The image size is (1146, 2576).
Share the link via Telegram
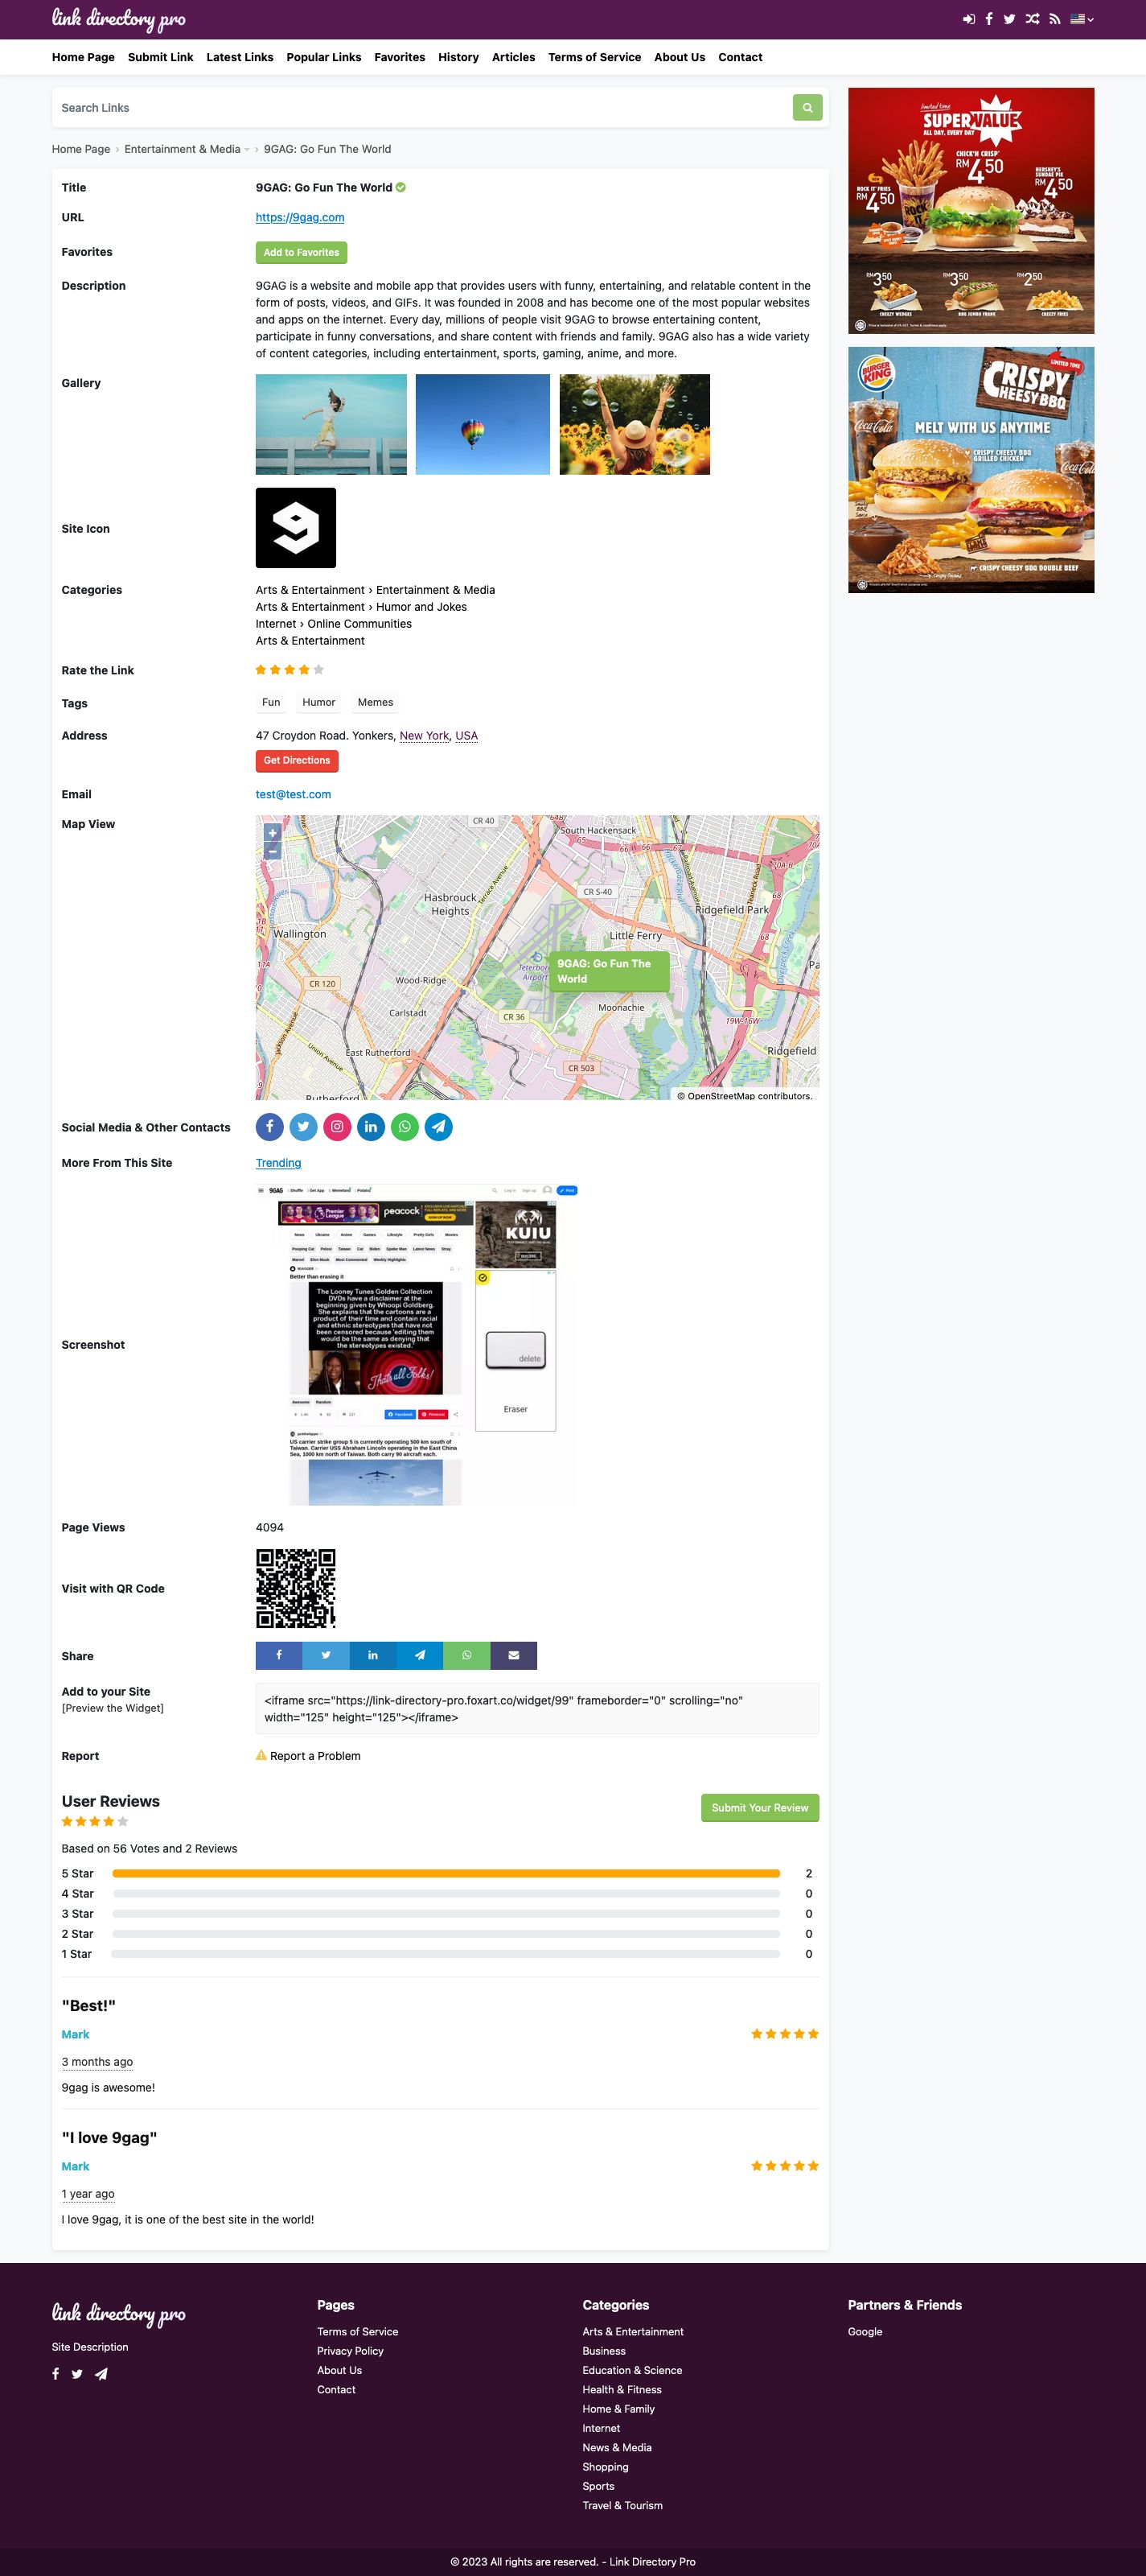(420, 1655)
